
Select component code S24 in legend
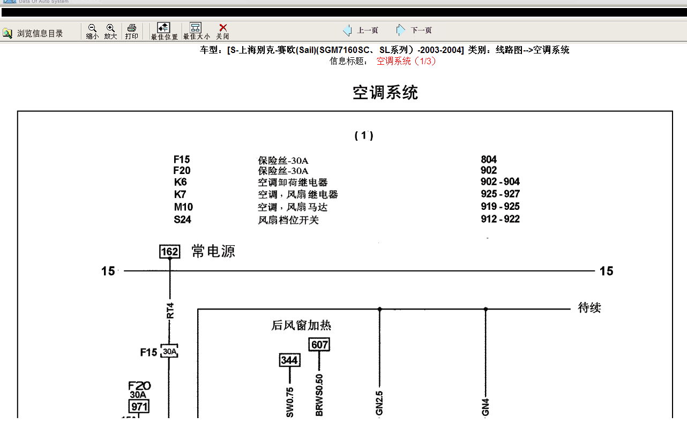click(182, 219)
